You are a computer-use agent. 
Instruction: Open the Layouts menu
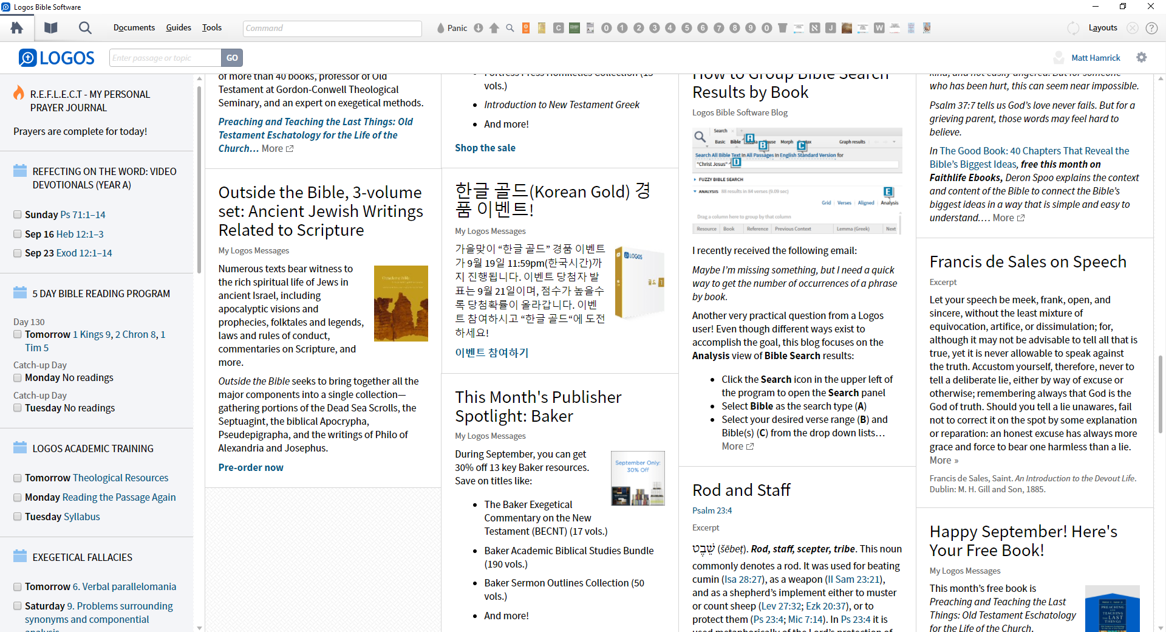(x=1103, y=28)
